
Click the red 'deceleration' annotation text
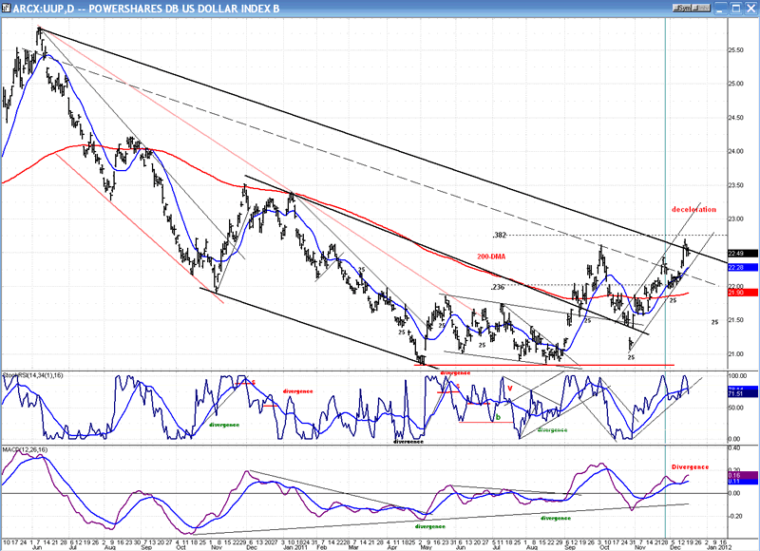coord(693,209)
